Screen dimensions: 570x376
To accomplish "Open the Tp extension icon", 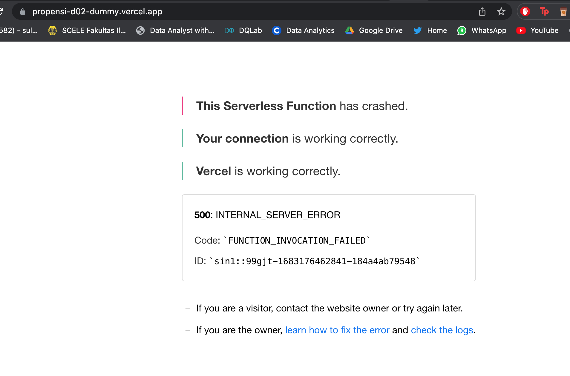I will coord(544,11).
